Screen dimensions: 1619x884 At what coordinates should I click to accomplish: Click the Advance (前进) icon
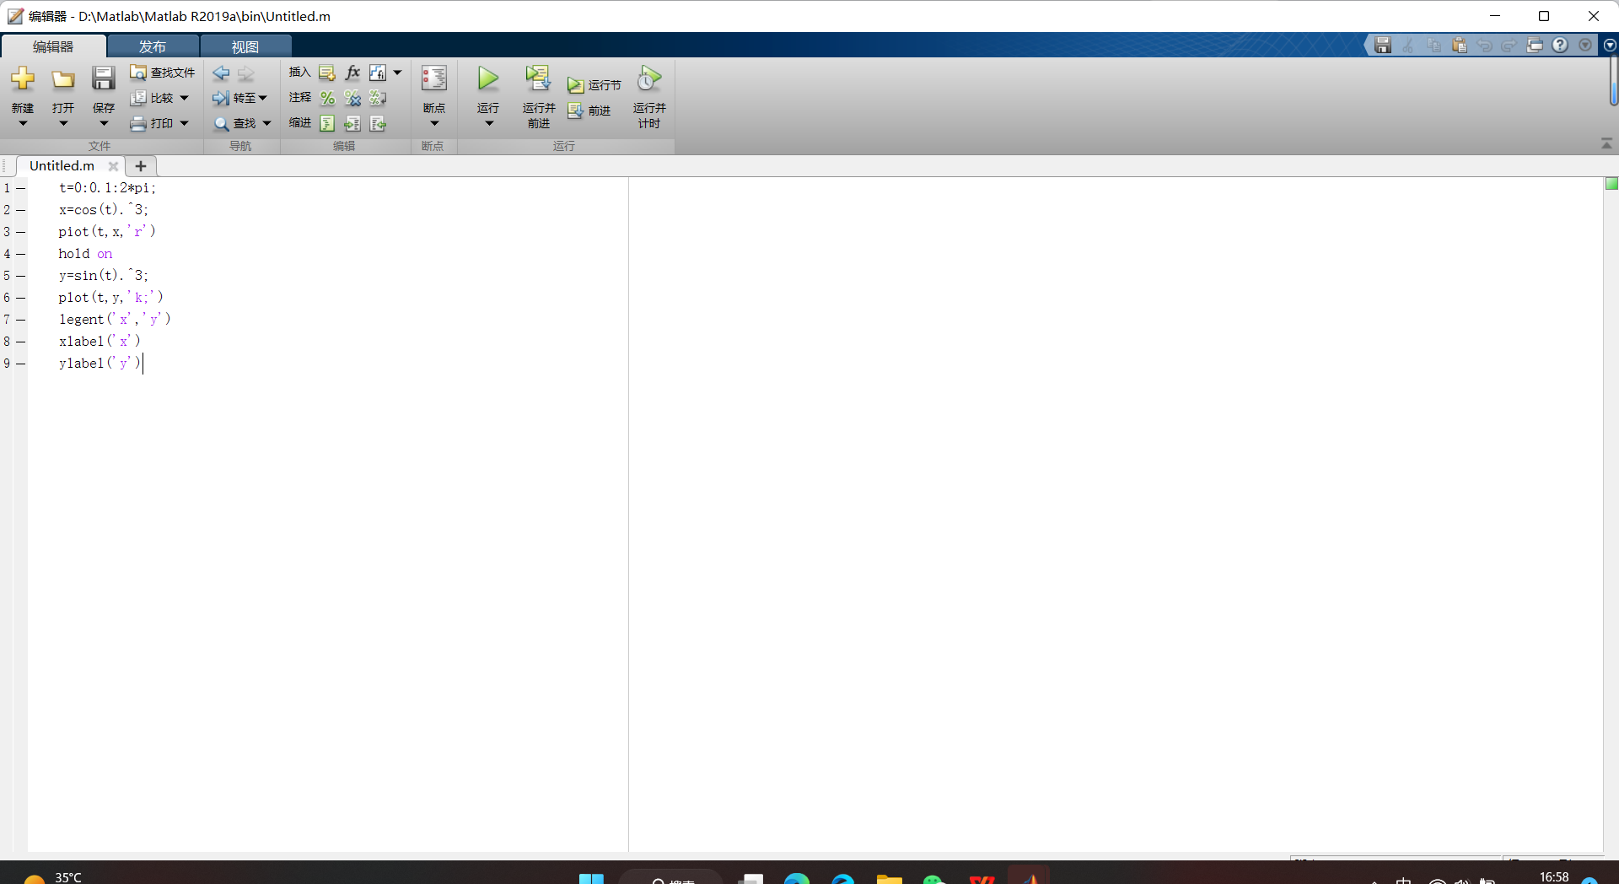tap(575, 110)
